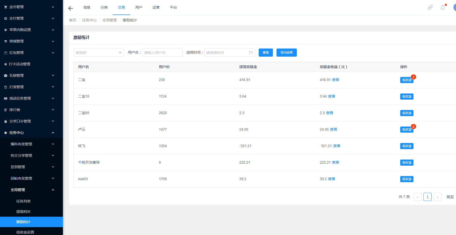Image resolution: width=456 pixels, height=235 pixels.
Task: Click 查看 link for 卢云
Action: (334, 129)
